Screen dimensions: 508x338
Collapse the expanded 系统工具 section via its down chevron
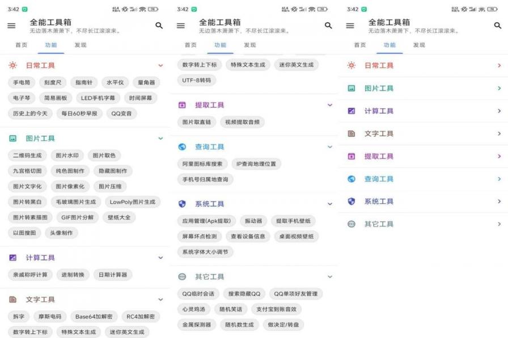tap(330, 204)
